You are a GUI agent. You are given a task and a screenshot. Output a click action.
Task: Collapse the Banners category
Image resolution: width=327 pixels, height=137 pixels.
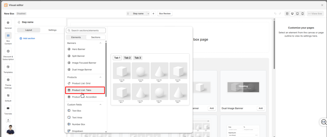click(101, 43)
